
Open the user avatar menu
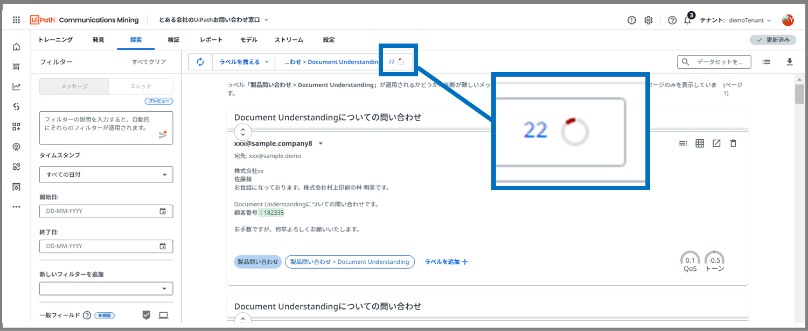(x=788, y=20)
